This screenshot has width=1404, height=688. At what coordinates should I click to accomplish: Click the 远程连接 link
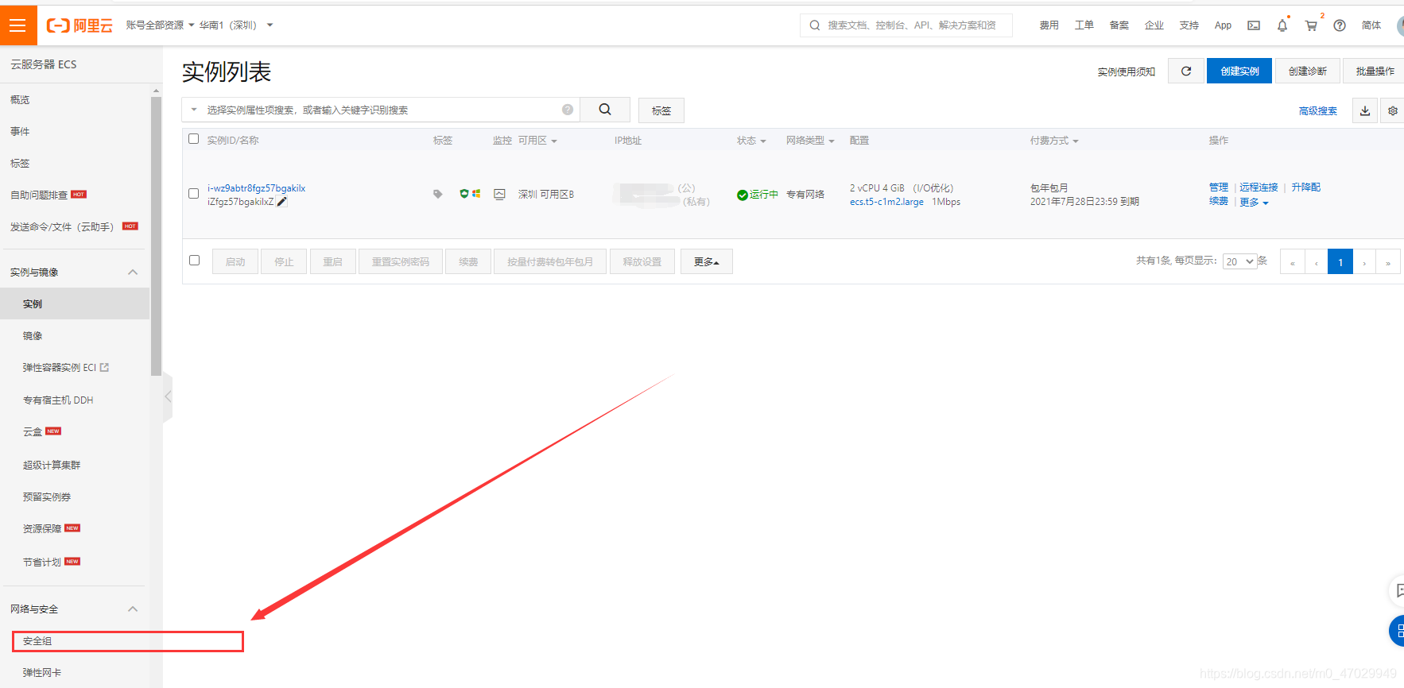click(x=1259, y=187)
